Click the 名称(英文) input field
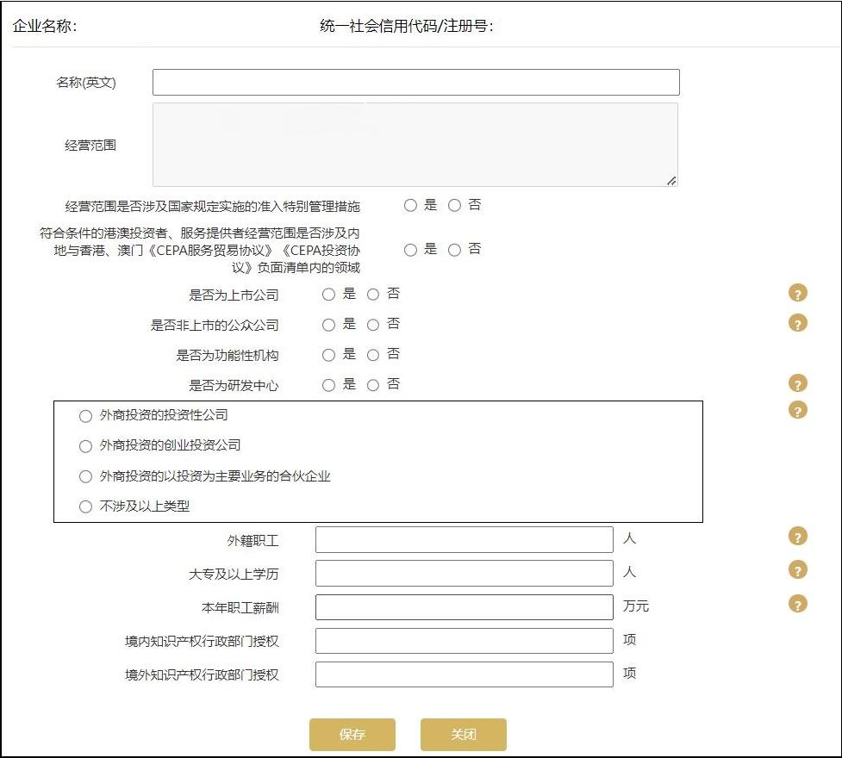 pos(415,82)
